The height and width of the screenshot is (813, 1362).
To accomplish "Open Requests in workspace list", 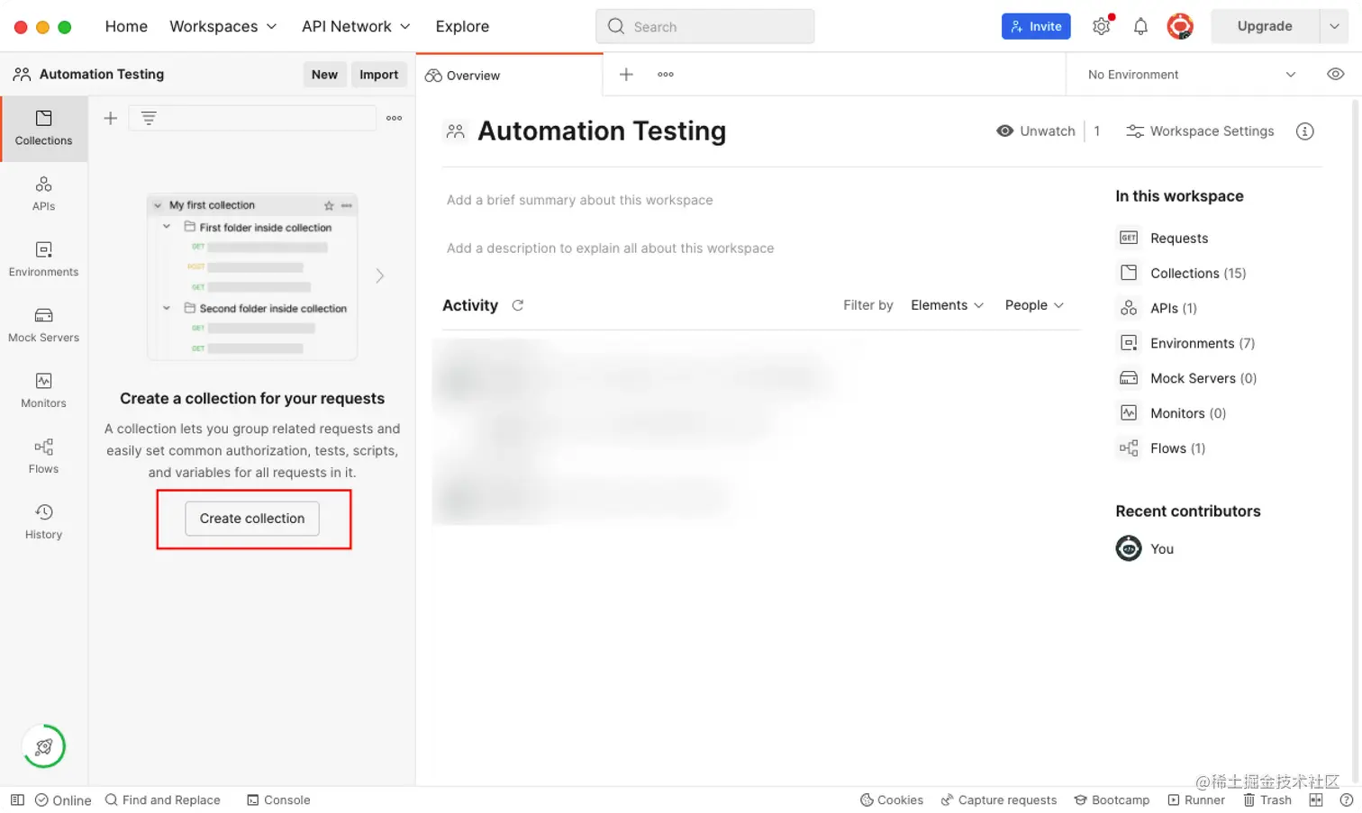I will click(1163, 238).
